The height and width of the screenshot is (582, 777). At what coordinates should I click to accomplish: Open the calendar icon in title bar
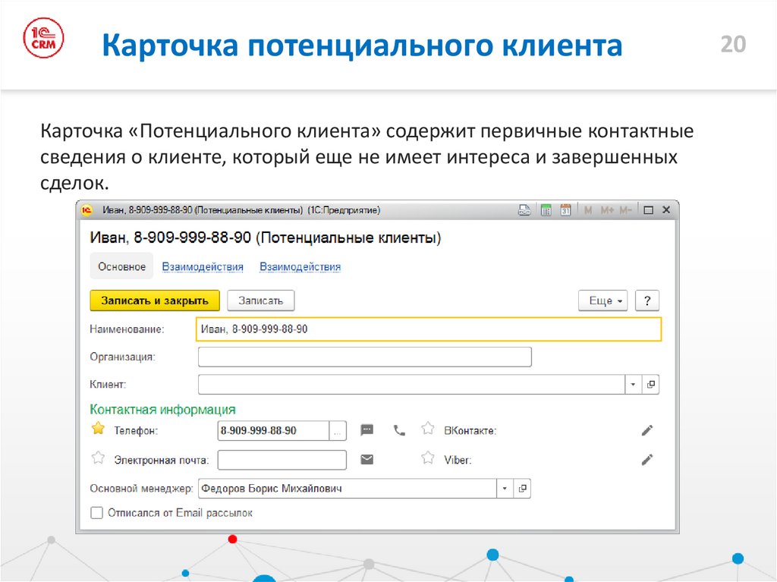pyautogui.click(x=565, y=210)
